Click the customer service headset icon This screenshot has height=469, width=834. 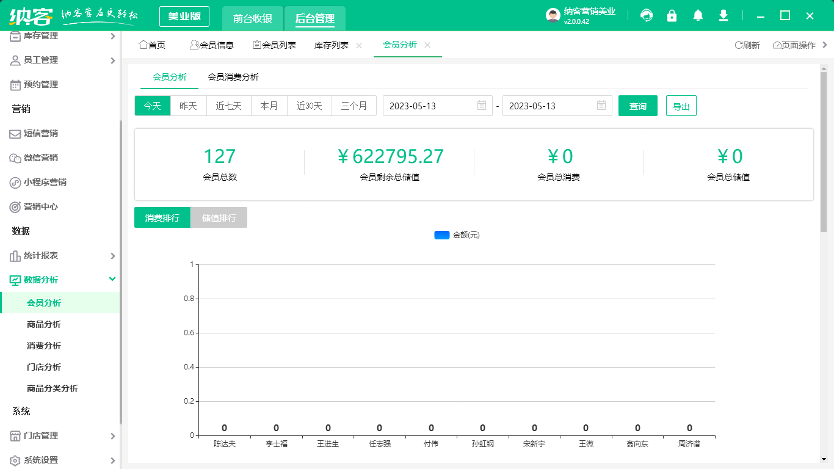pos(647,16)
